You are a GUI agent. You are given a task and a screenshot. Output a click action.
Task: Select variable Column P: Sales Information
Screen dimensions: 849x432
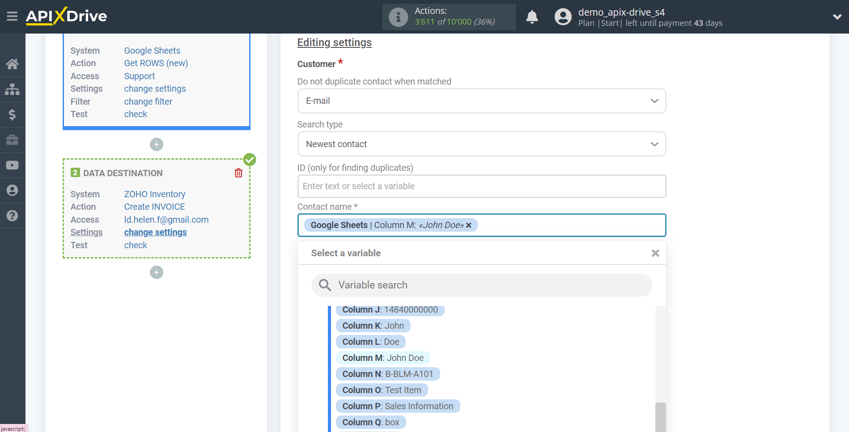[398, 407]
